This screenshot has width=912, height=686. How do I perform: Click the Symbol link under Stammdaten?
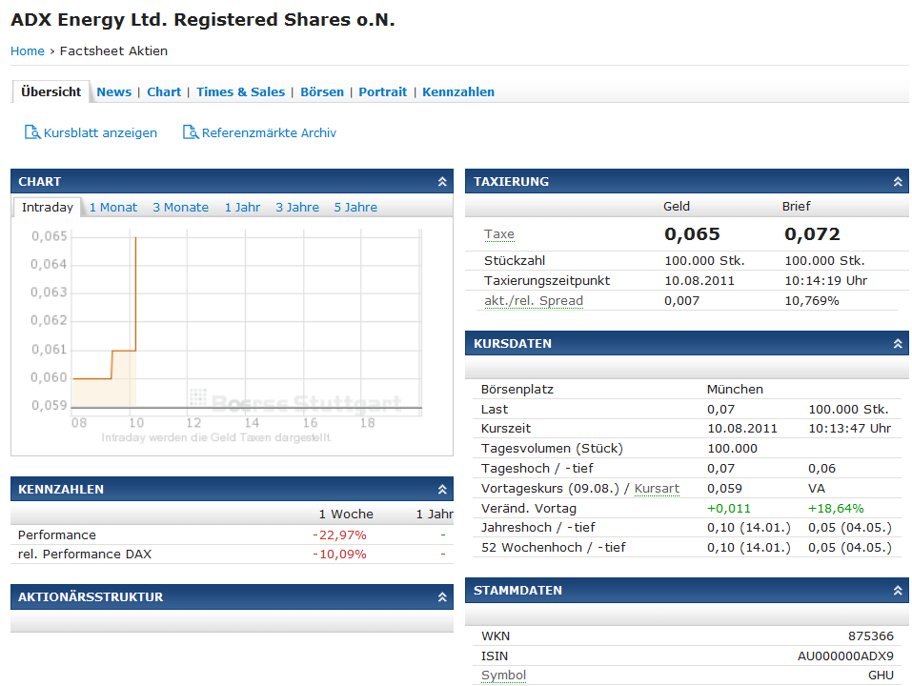click(x=502, y=675)
